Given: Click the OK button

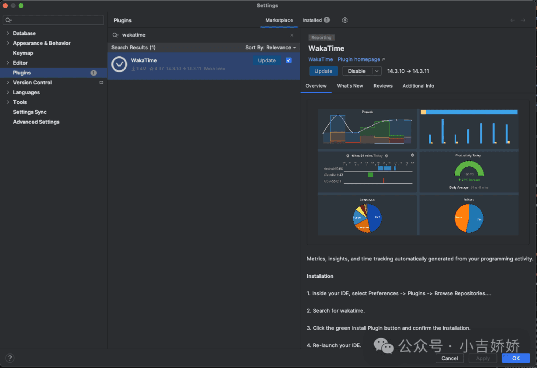Looking at the screenshot, I should tap(516, 358).
